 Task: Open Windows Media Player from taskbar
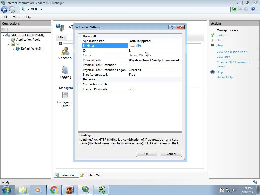tap(38, 190)
